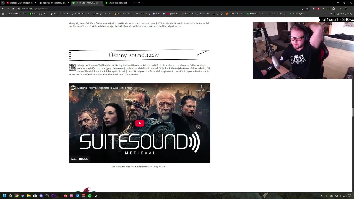Click the browser forward arrow
This screenshot has height=199, width=354.
(8, 9)
